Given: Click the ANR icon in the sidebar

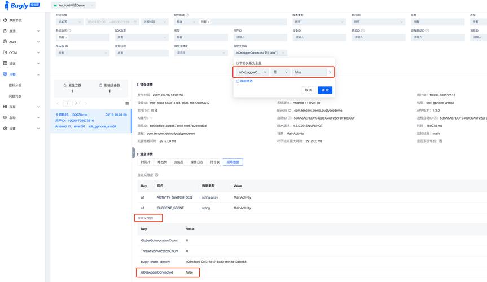Looking at the screenshot, I should (x=5, y=42).
